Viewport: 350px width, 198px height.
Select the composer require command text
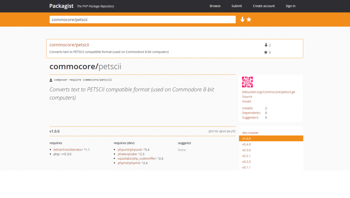[83, 80]
